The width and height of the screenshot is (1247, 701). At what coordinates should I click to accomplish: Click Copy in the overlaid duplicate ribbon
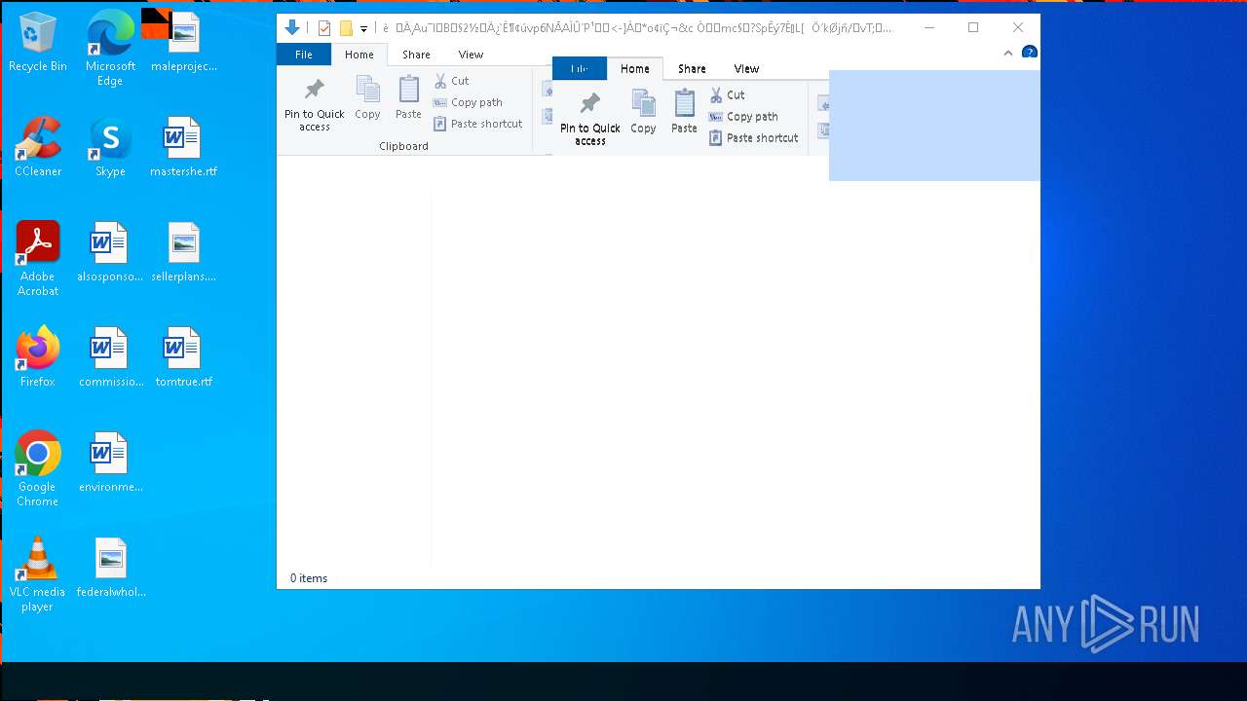pyautogui.click(x=643, y=112)
